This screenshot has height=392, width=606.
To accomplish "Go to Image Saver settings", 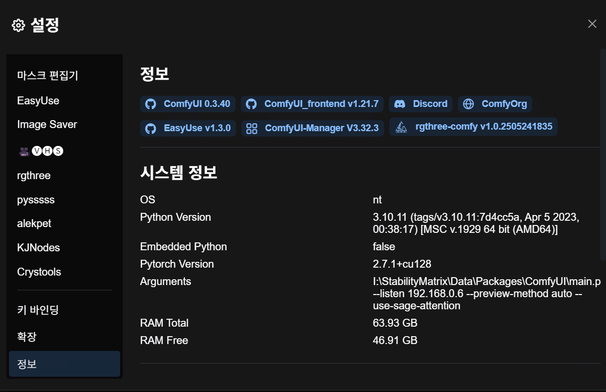I will 47,124.
